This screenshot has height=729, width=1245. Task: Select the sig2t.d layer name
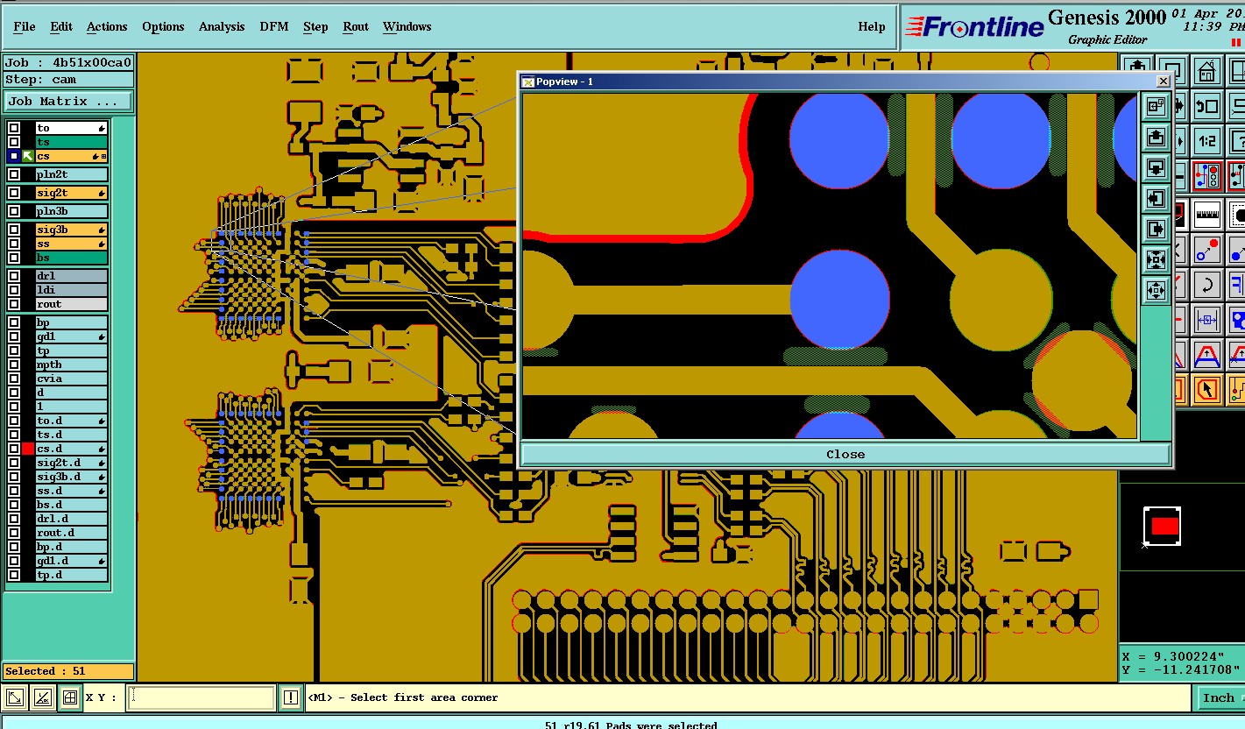(x=71, y=463)
